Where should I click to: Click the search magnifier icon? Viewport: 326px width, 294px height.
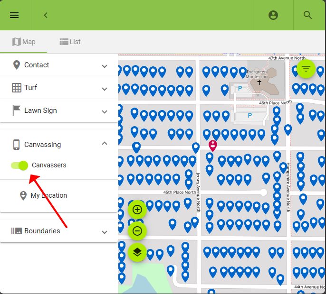(x=307, y=15)
